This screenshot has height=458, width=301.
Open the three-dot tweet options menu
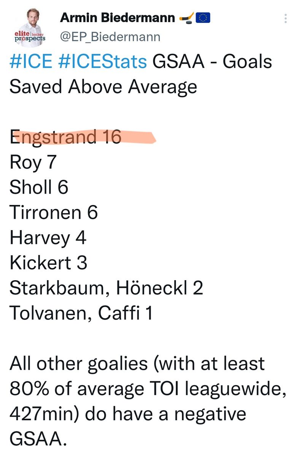pos(286,18)
